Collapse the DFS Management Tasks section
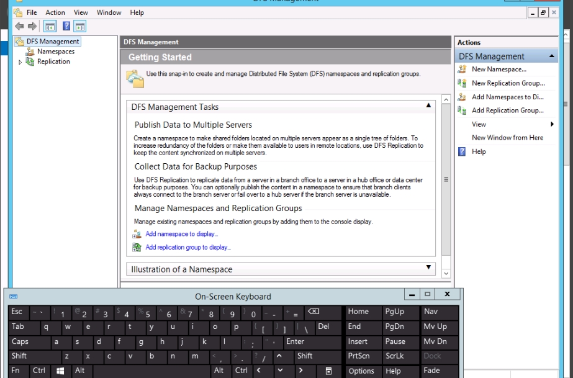The image size is (573, 378). click(x=428, y=106)
